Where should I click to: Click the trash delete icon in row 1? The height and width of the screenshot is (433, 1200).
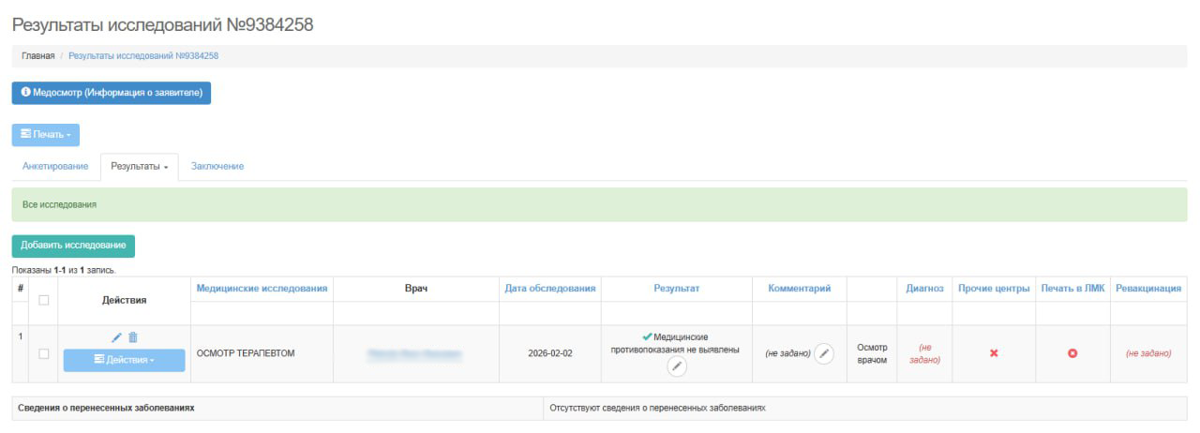[133, 337]
